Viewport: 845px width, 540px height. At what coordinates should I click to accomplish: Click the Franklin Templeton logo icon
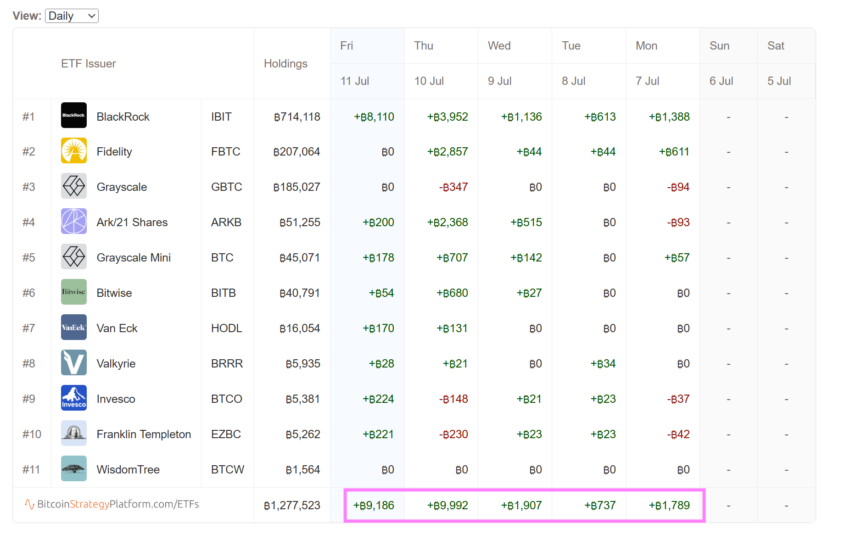73,433
